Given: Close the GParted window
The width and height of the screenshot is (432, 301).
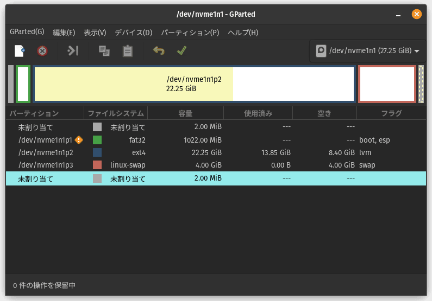Looking at the screenshot, I should [417, 14].
